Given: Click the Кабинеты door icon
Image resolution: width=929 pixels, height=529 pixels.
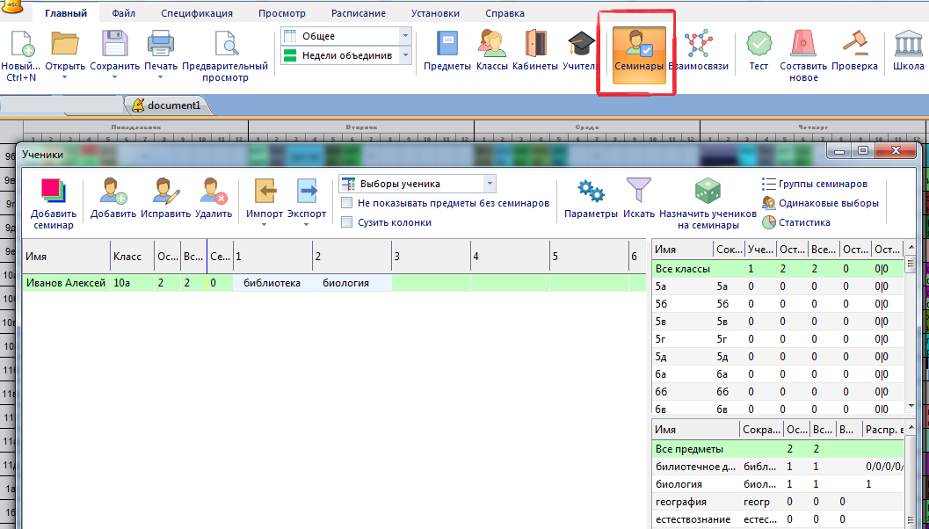Looking at the screenshot, I should [535, 44].
